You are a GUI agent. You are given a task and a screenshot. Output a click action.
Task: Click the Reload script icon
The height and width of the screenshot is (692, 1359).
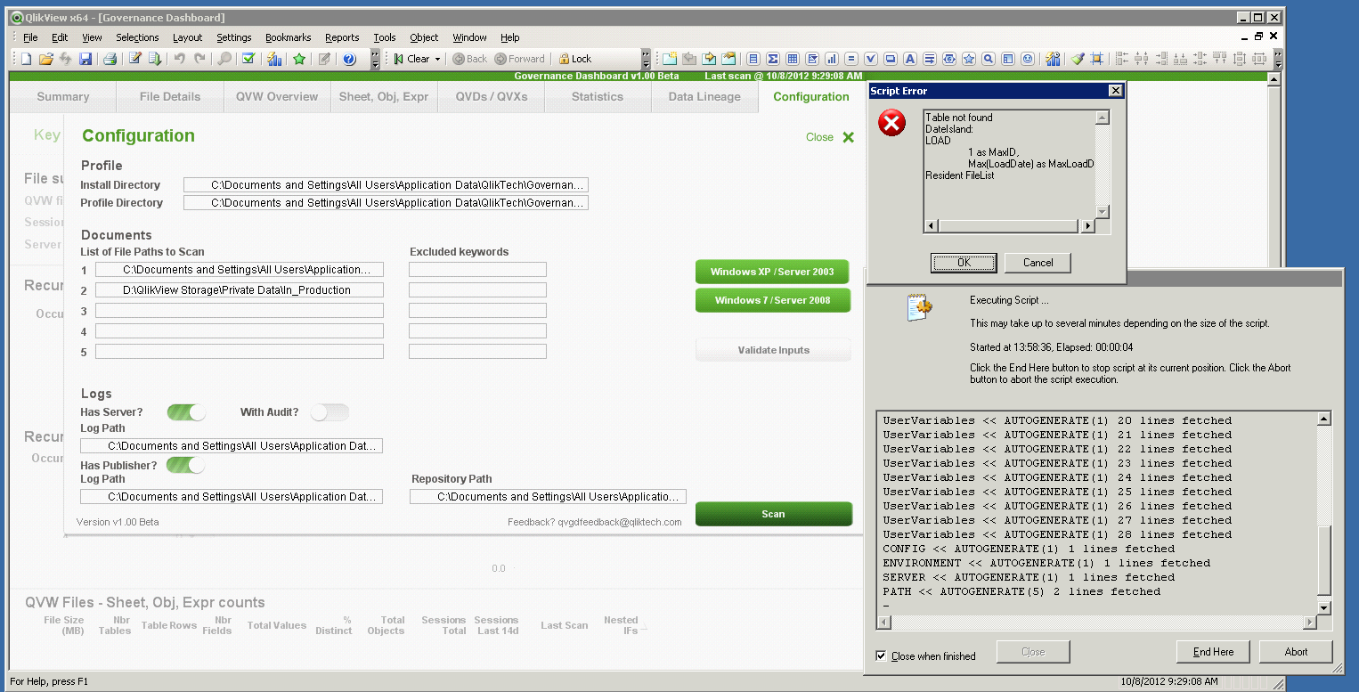(x=155, y=59)
